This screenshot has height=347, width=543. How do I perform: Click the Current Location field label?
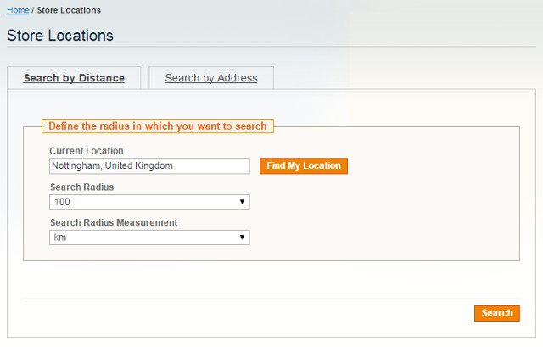(x=87, y=151)
